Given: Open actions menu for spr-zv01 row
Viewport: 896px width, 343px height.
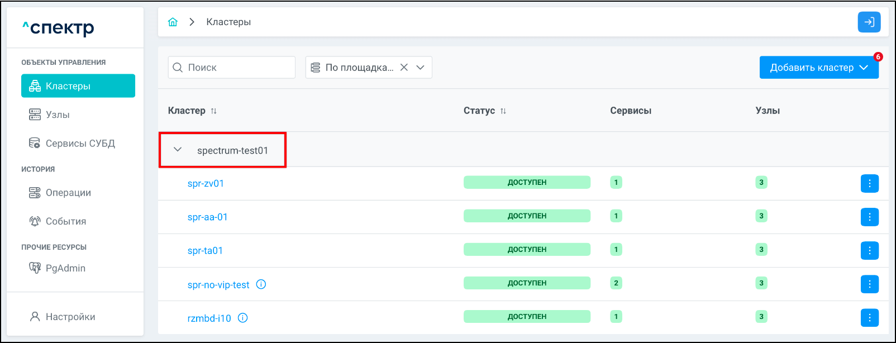Looking at the screenshot, I should tap(869, 183).
